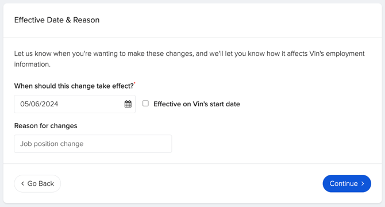Open the calendar date picker icon
The width and height of the screenshot is (385, 207).
pyautogui.click(x=128, y=104)
